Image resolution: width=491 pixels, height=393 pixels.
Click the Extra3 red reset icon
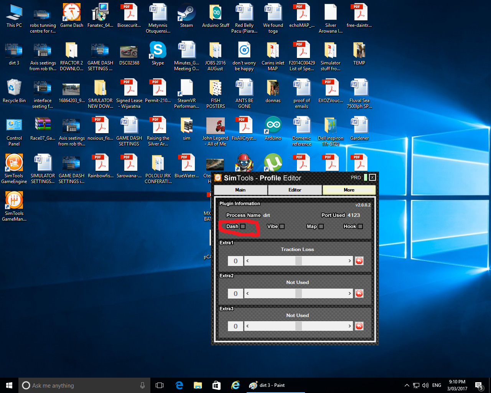pos(359,326)
